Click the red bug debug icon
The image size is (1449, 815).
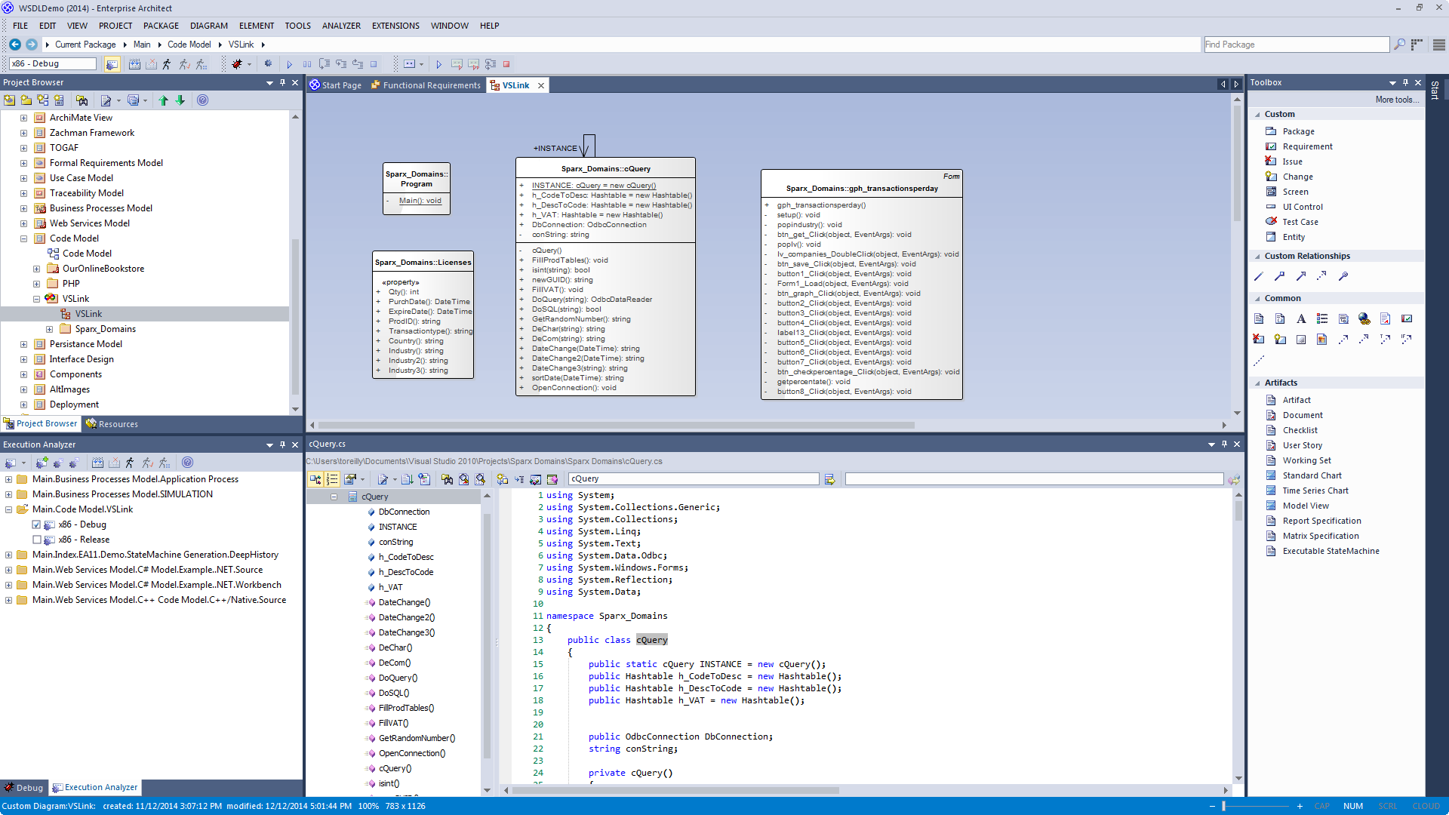(x=237, y=64)
